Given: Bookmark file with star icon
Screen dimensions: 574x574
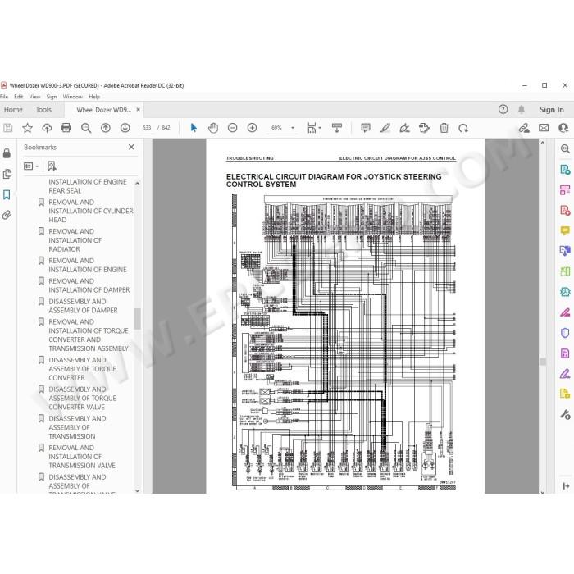Looking at the screenshot, I should pos(27,128).
